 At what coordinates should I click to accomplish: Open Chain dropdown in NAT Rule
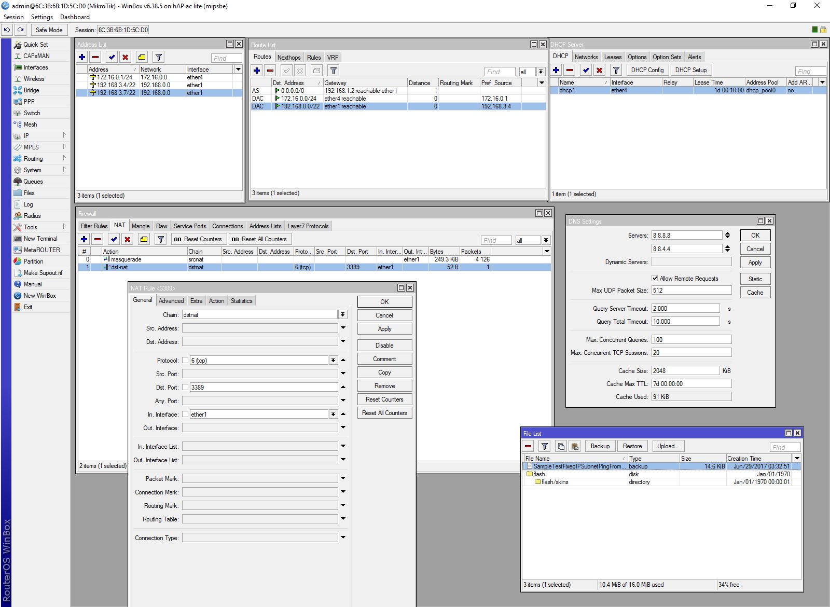click(343, 315)
